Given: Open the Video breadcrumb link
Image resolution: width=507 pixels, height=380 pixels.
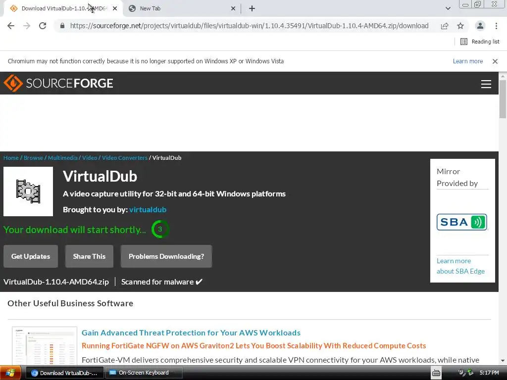Looking at the screenshot, I should 90,158.
